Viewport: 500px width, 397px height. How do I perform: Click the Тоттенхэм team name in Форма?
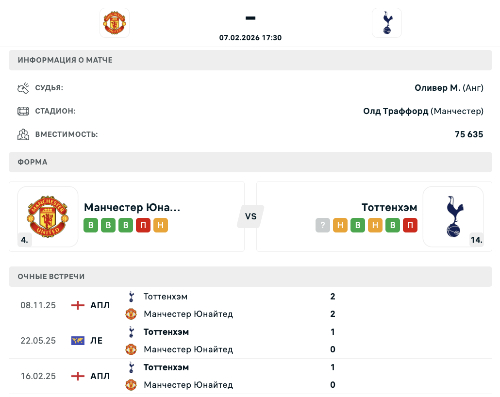389,208
